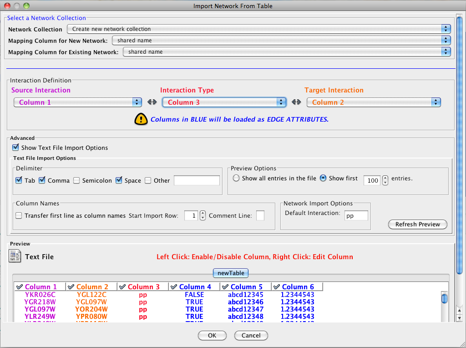Click the Cancel button
Image resolution: width=466 pixels, height=348 pixels.
[251, 336]
